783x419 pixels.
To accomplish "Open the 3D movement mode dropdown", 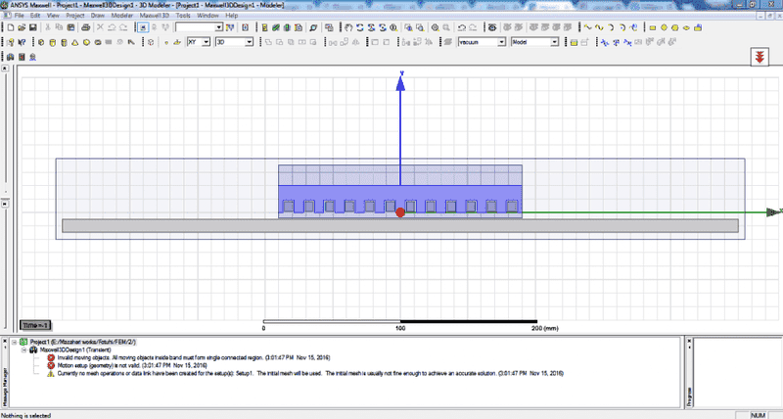I will [x=249, y=42].
